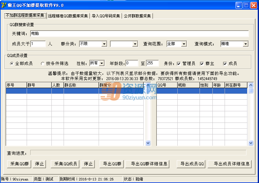Click member list scrollbar down arrow

click(251, 143)
